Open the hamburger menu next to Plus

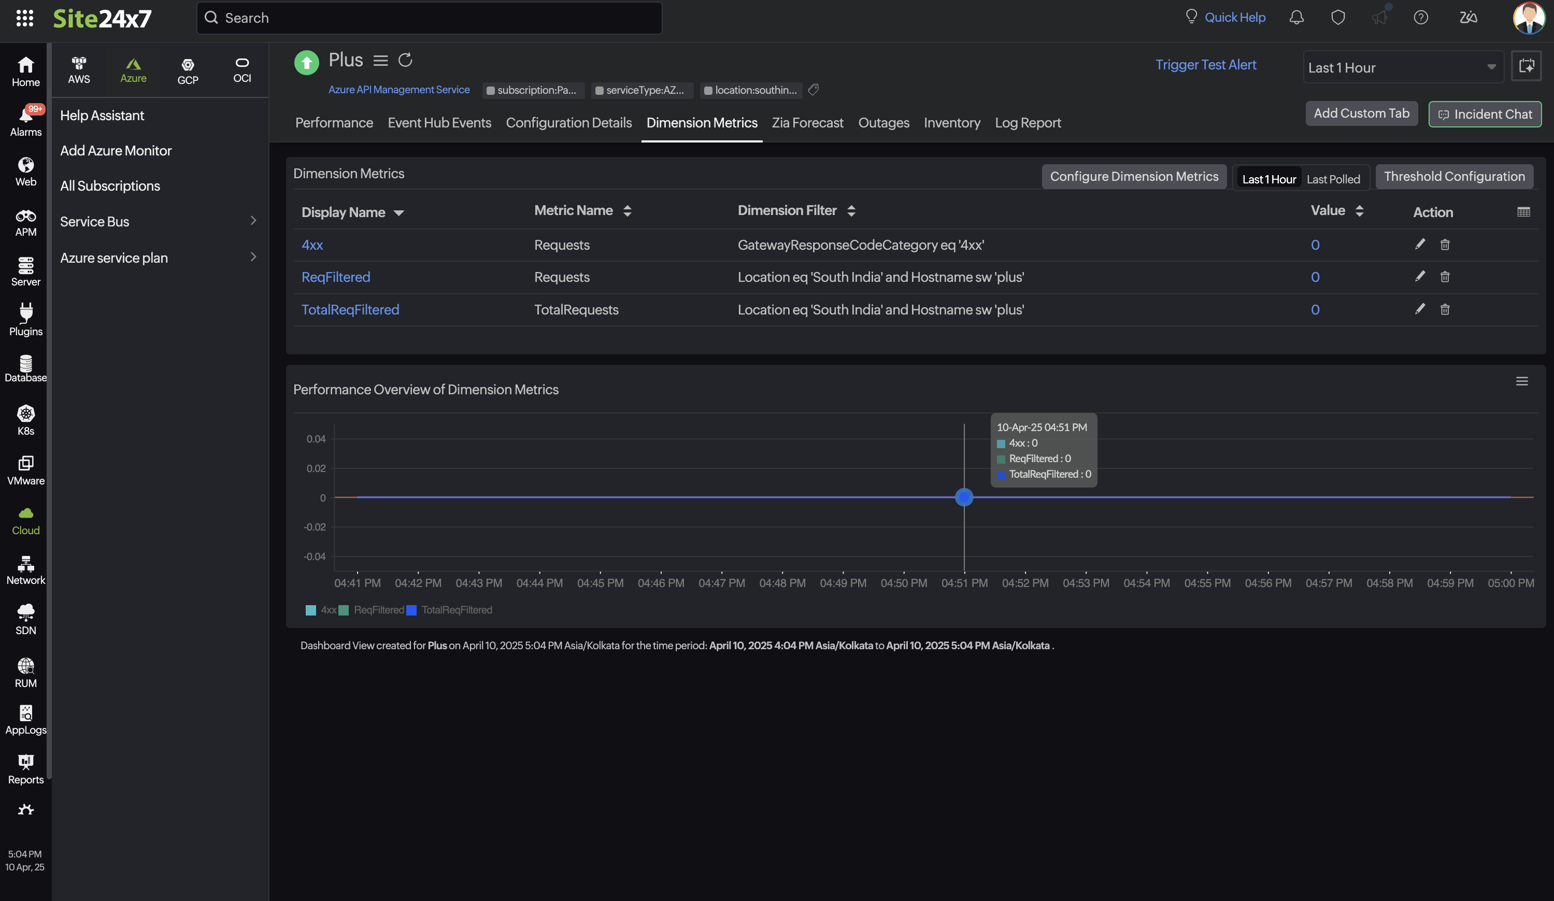380,61
